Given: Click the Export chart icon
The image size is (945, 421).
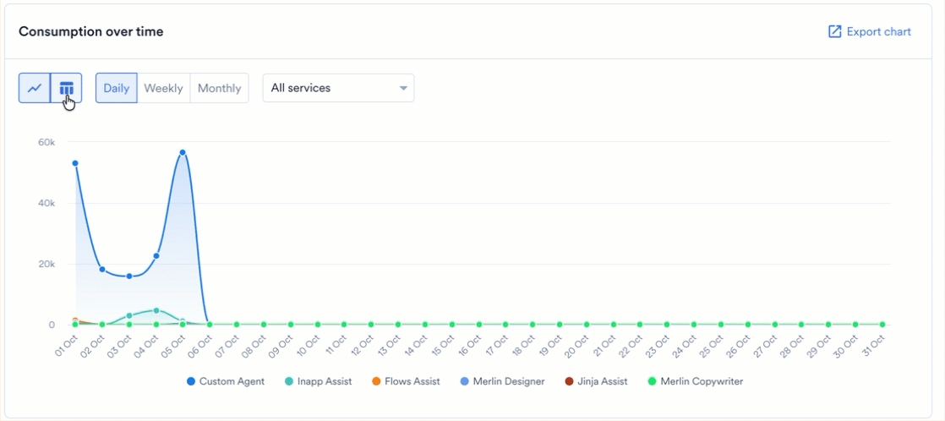Looking at the screenshot, I should (x=835, y=32).
